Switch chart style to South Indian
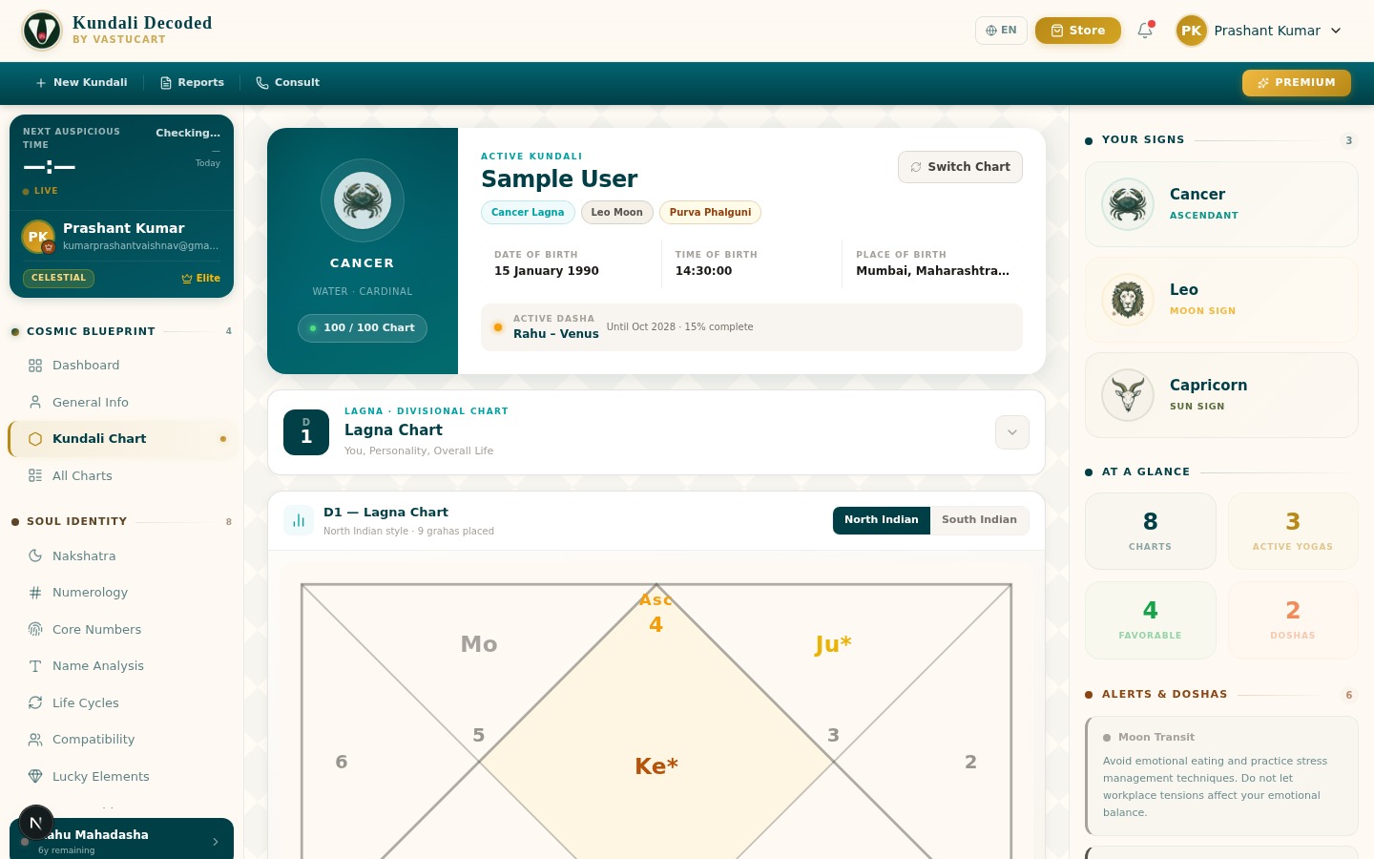The width and height of the screenshot is (1374, 859). (979, 520)
